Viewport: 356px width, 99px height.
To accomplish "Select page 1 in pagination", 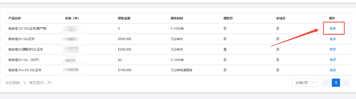I will click(336, 83).
